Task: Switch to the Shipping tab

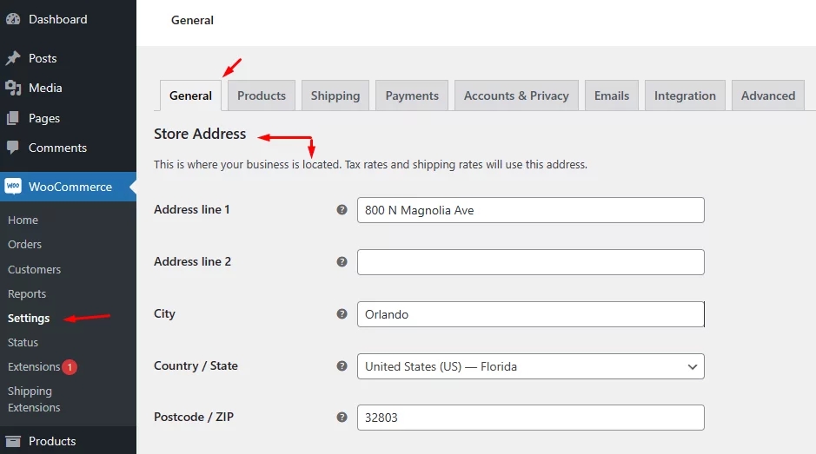Action: coord(335,95)
